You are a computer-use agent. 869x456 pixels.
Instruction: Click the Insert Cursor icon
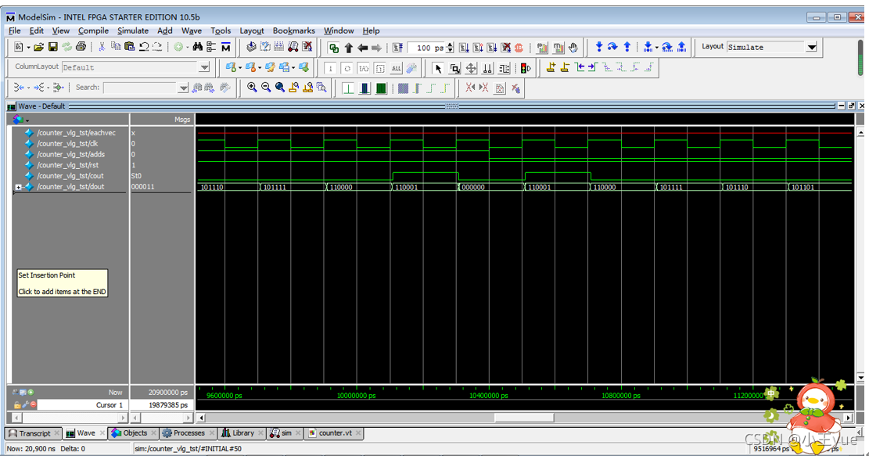click(551, 67)
